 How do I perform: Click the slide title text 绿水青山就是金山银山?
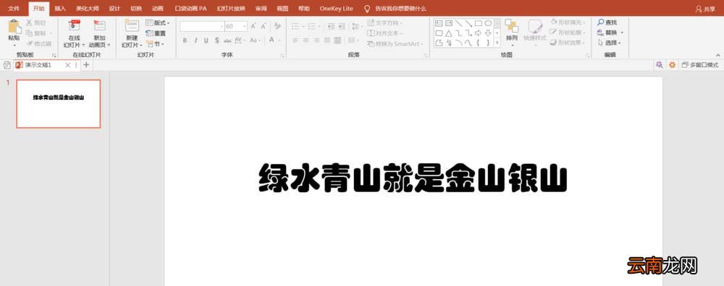pyautogui.click(x=413, y=178)
